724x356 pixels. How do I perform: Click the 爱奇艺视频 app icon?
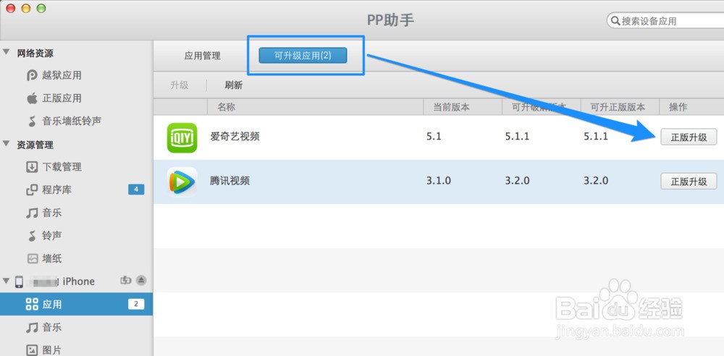(x=182, y=137)
